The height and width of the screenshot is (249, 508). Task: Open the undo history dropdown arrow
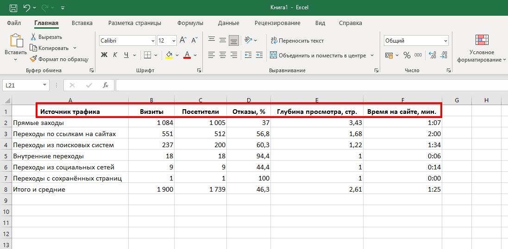[x=35, y=7]
